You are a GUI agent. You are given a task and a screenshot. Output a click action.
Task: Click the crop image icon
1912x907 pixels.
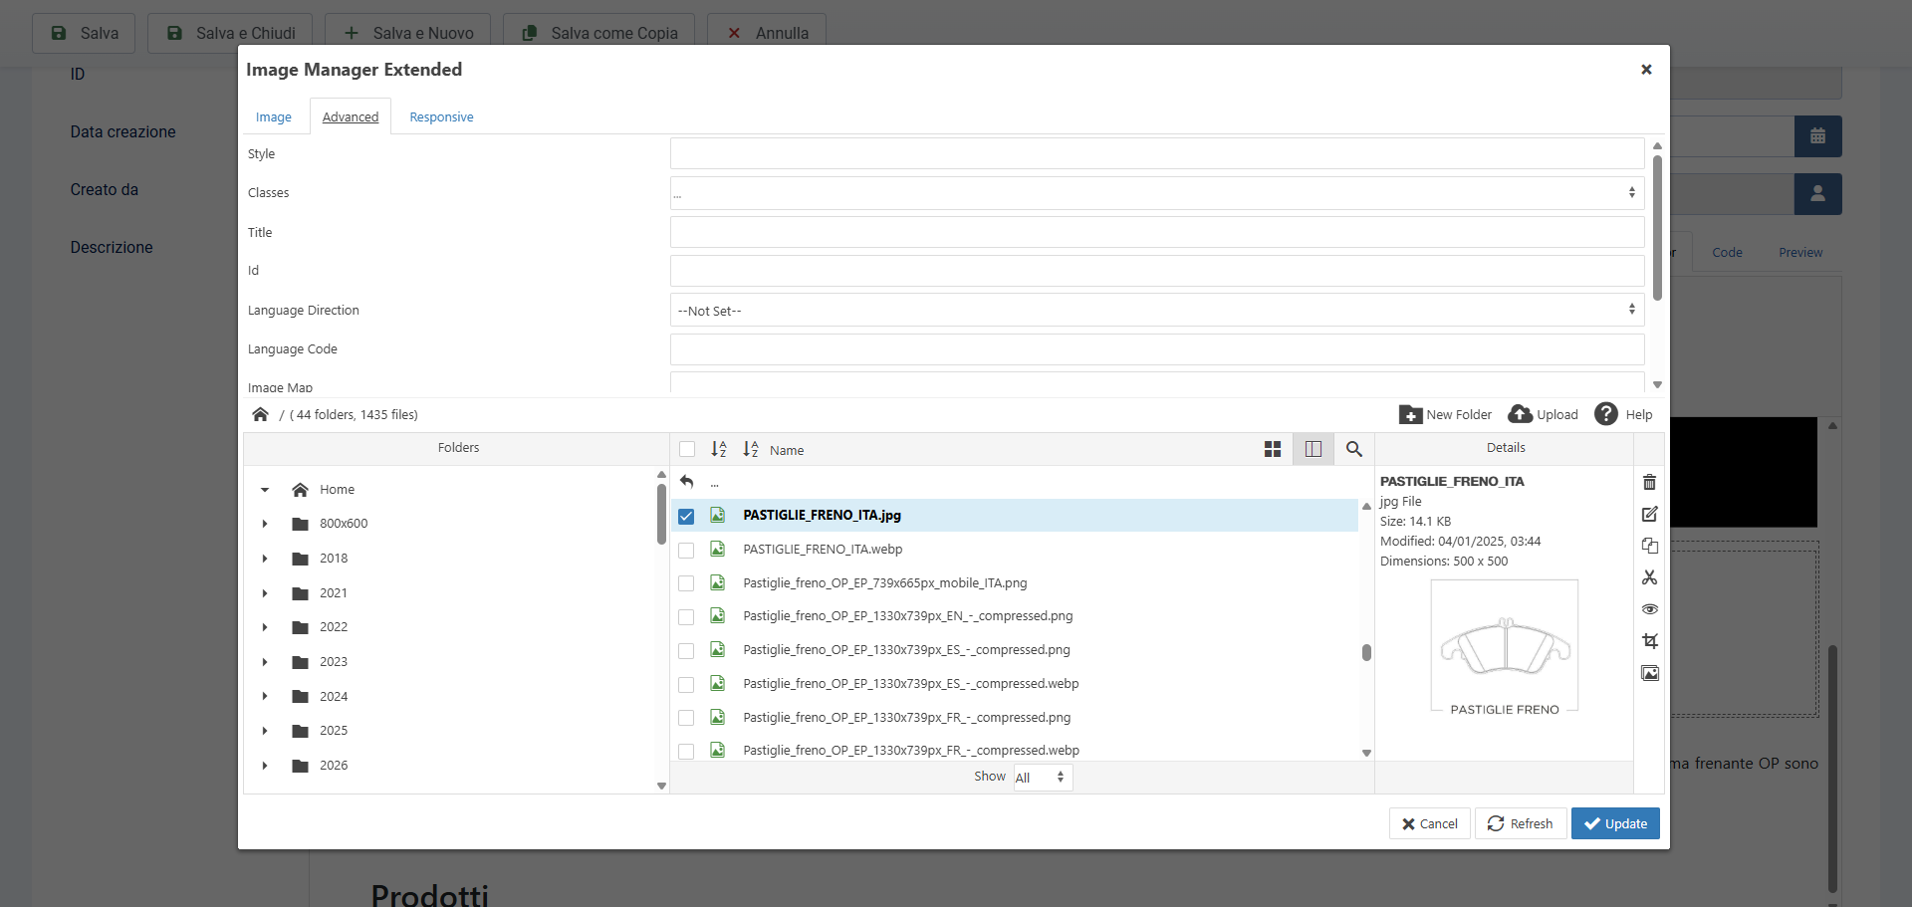1649,641
